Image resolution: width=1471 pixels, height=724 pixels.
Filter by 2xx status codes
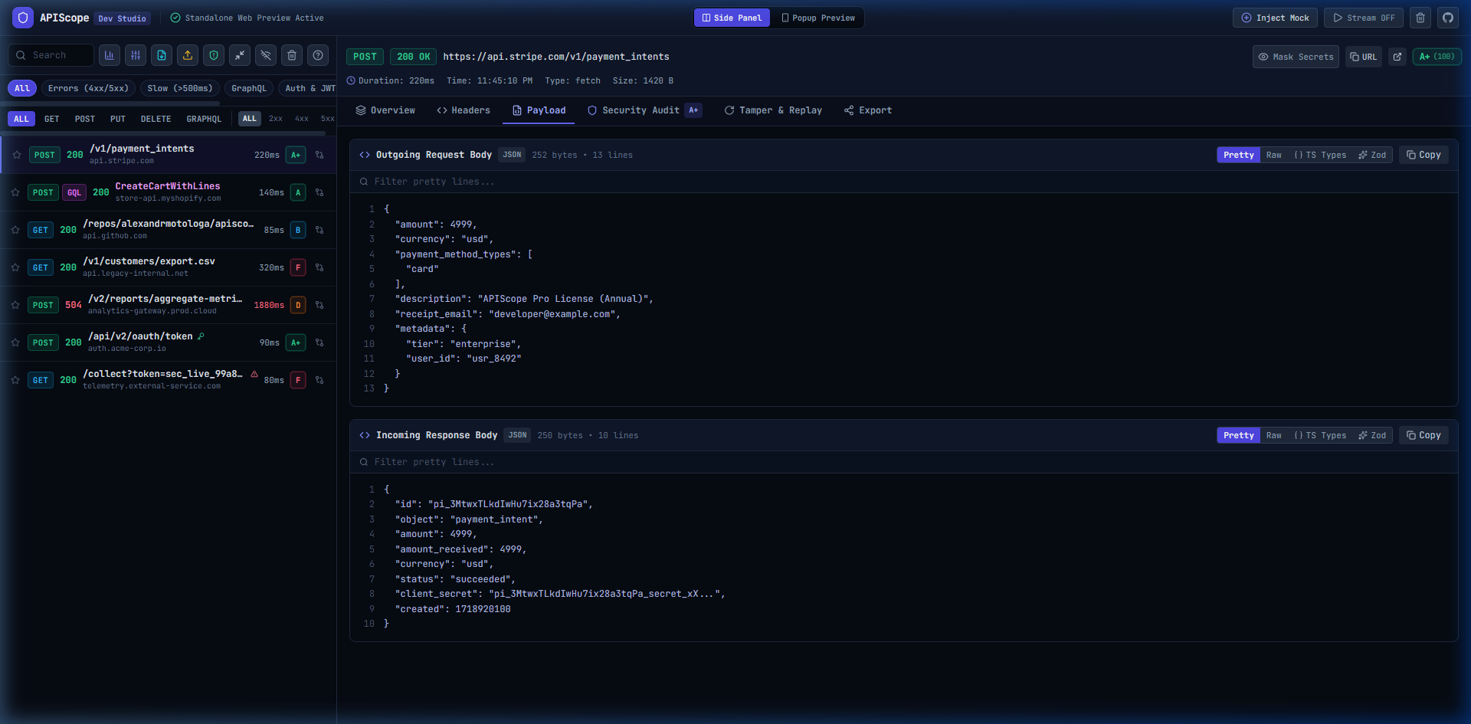click(276, 119)
